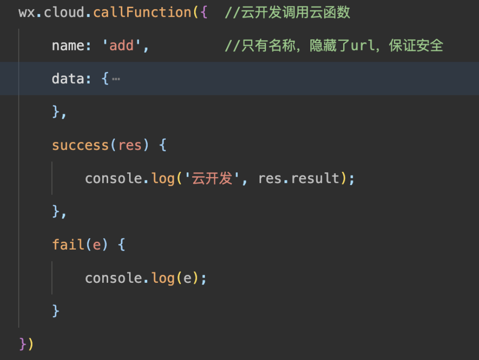The width and height of the screenshot is (479, 360).
Task: Click the opening brace after fail(e)
Action: tap(121, 245)
